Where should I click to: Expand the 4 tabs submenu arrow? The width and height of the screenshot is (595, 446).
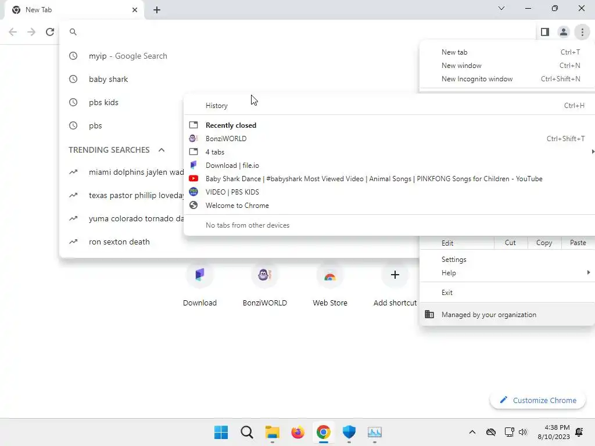click(x=592, y=152)
